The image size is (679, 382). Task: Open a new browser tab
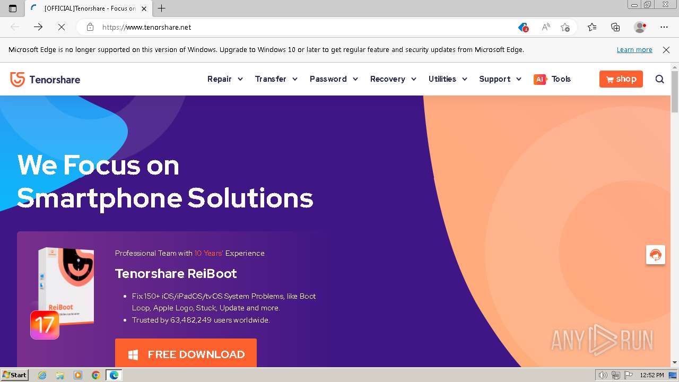[x=162, y=8]
